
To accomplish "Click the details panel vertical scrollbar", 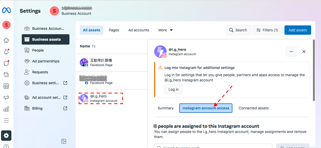I will [314, 70].
